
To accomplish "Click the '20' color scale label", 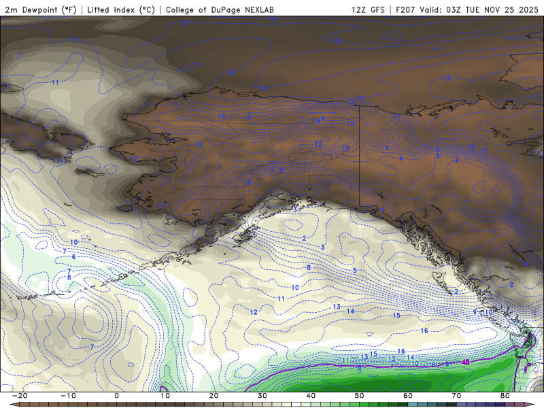I will tap(214, 396).
